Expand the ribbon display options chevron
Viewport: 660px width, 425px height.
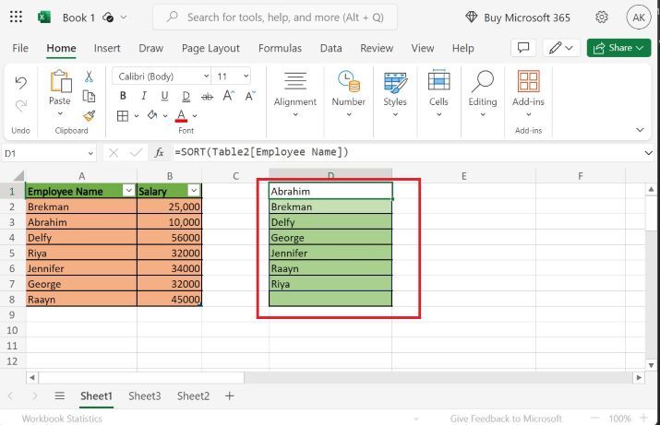pyautogui.click(x=640, y=130)
